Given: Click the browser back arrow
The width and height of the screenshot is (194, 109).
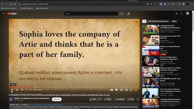Looking at the screenshot, I should (3, 4).
